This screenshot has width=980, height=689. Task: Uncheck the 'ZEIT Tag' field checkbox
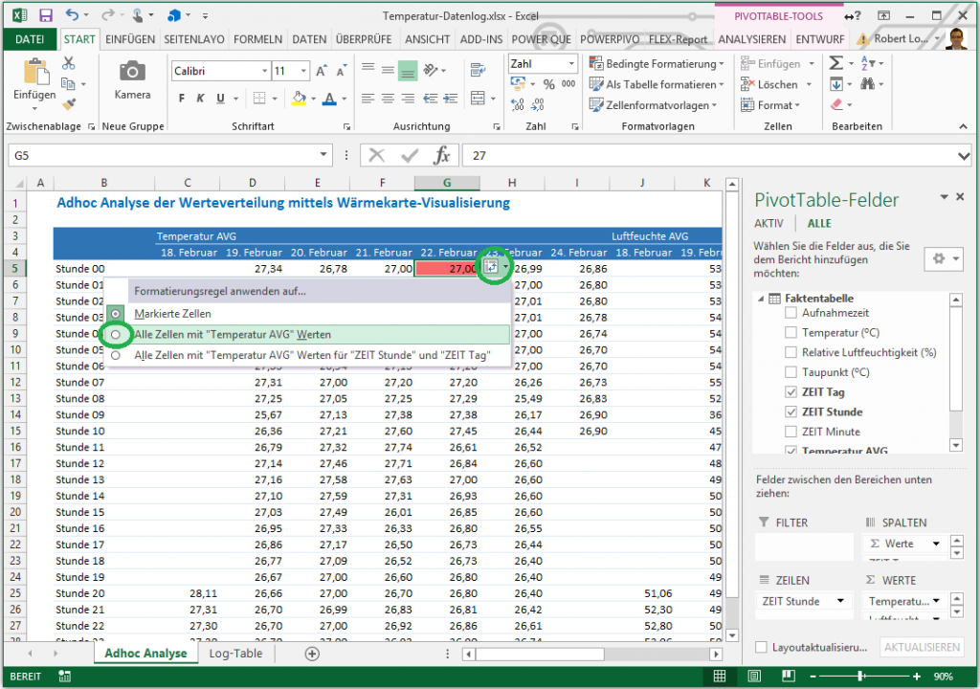[x=791, y=392]
